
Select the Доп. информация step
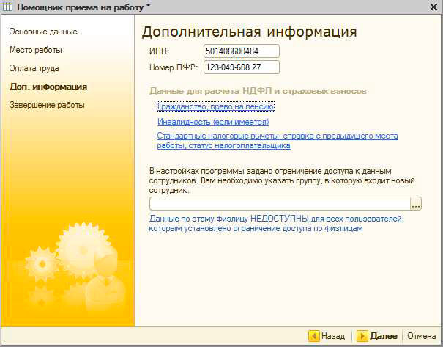pyautogui.click(x=48, y=87)
